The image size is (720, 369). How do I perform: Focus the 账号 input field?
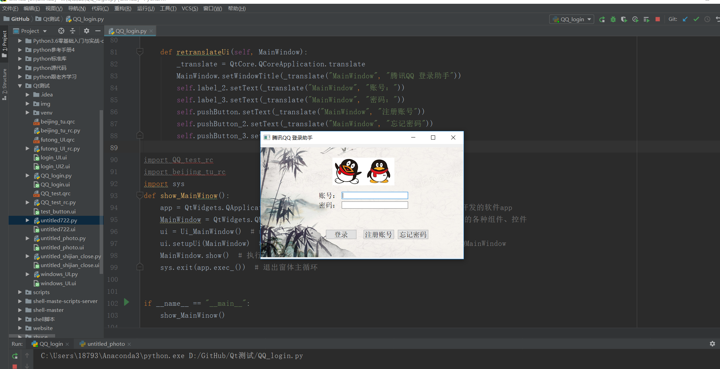point(375,195)
